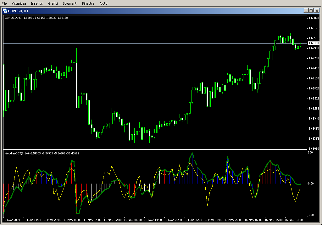The image size is (322, 225).
Task: Click the 1.68575 price scale value
Action: point(314,28)
